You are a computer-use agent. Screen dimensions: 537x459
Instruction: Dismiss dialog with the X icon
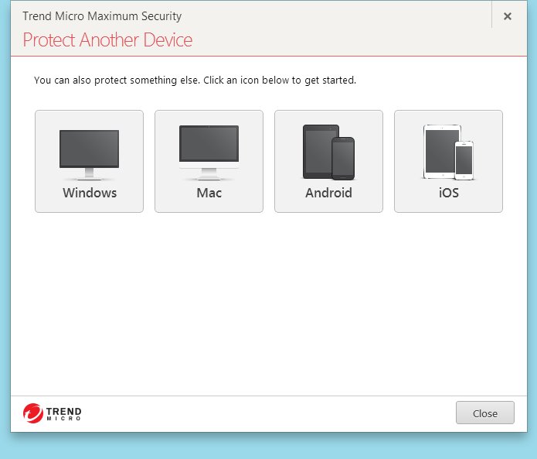(508, 16)
